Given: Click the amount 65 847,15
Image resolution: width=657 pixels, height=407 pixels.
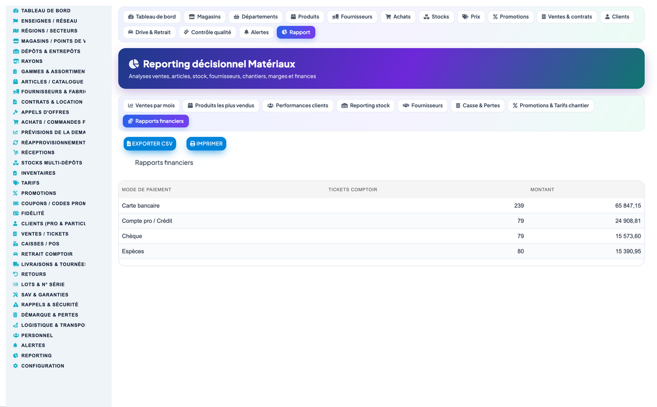Looking at the screenshot, I should 628,205.
